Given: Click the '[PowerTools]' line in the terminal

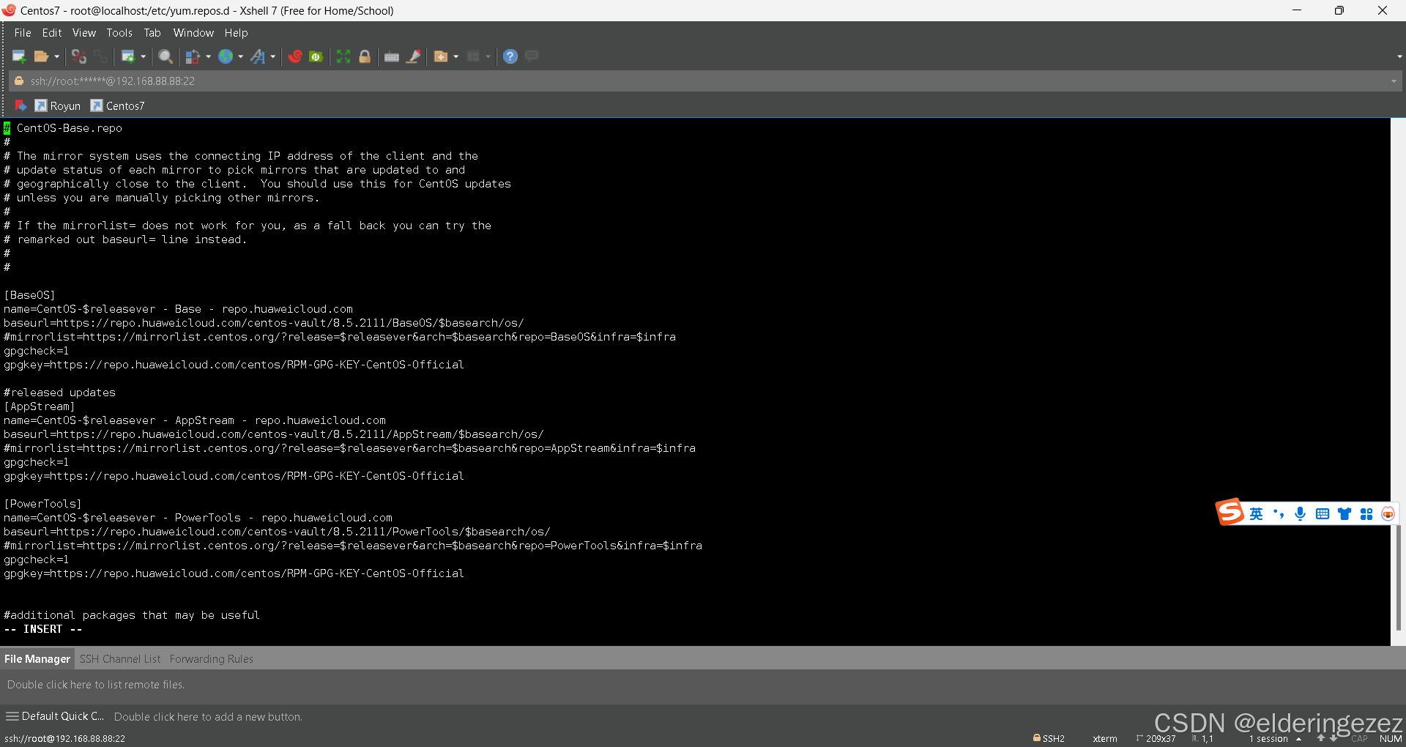Looking at the screenshot, I should click(x=42, y=504).
